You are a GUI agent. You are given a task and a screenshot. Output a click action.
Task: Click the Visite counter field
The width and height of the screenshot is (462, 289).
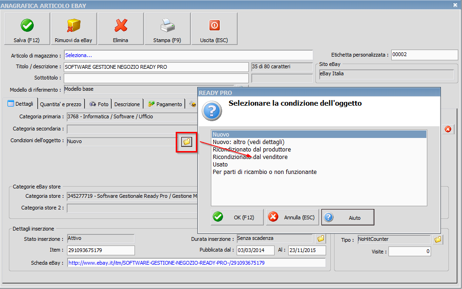click(x=410, y=252)
